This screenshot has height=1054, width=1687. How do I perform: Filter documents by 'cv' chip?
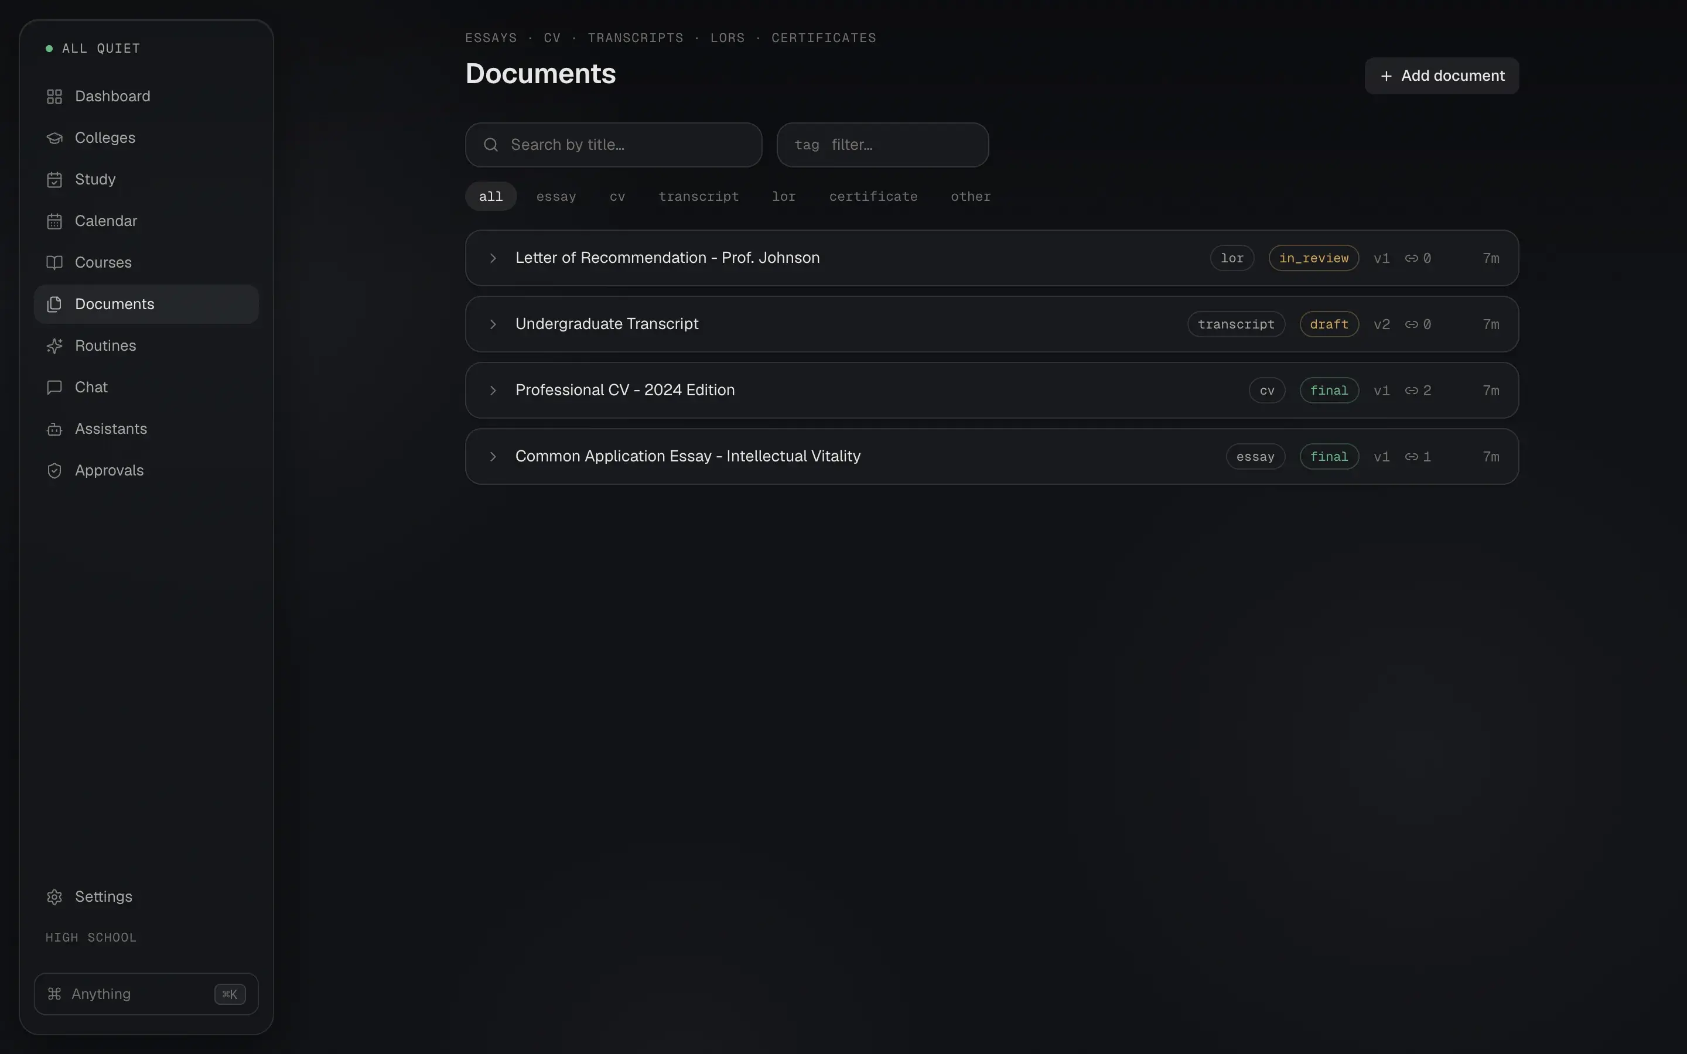[x=617, y=197]
